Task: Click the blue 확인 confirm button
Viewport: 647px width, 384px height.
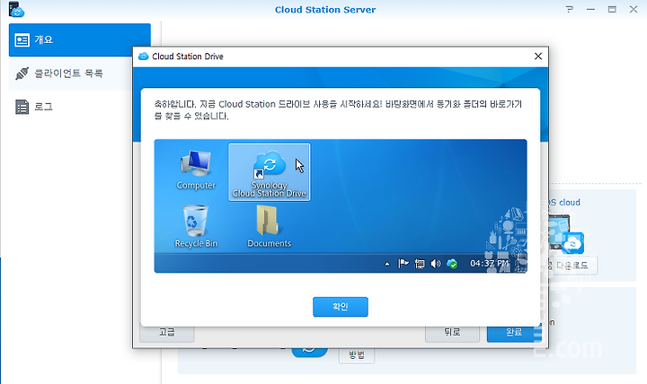Action: tap(341, 307)
